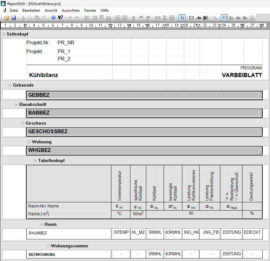
Task: Select the GESCHOSSBEZ field bar
Action: (x=144, y=131)
